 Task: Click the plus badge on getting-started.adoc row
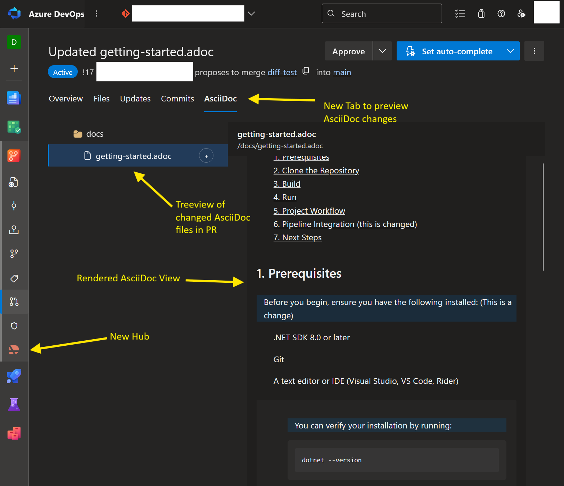206,156
